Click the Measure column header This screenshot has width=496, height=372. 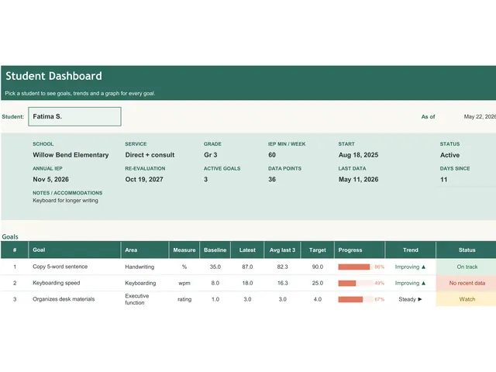[184, 250]
